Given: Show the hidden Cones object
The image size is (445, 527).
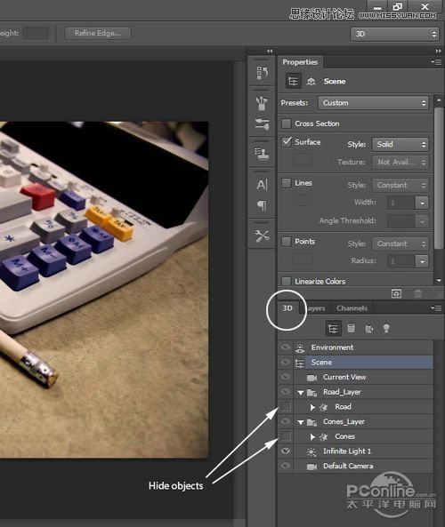Looking at the screenshot, I should pyautogui.click(x=286, y=436).
